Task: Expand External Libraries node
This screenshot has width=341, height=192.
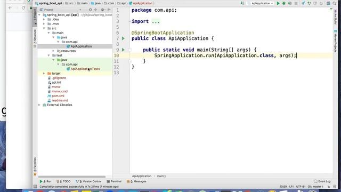Action: pos(39,105)
